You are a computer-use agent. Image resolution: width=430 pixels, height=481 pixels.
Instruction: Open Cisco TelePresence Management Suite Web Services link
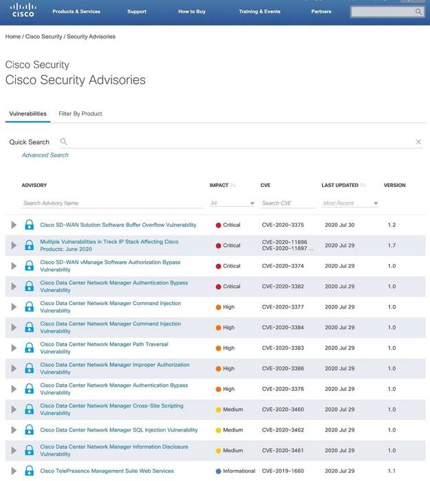point(107,471)
